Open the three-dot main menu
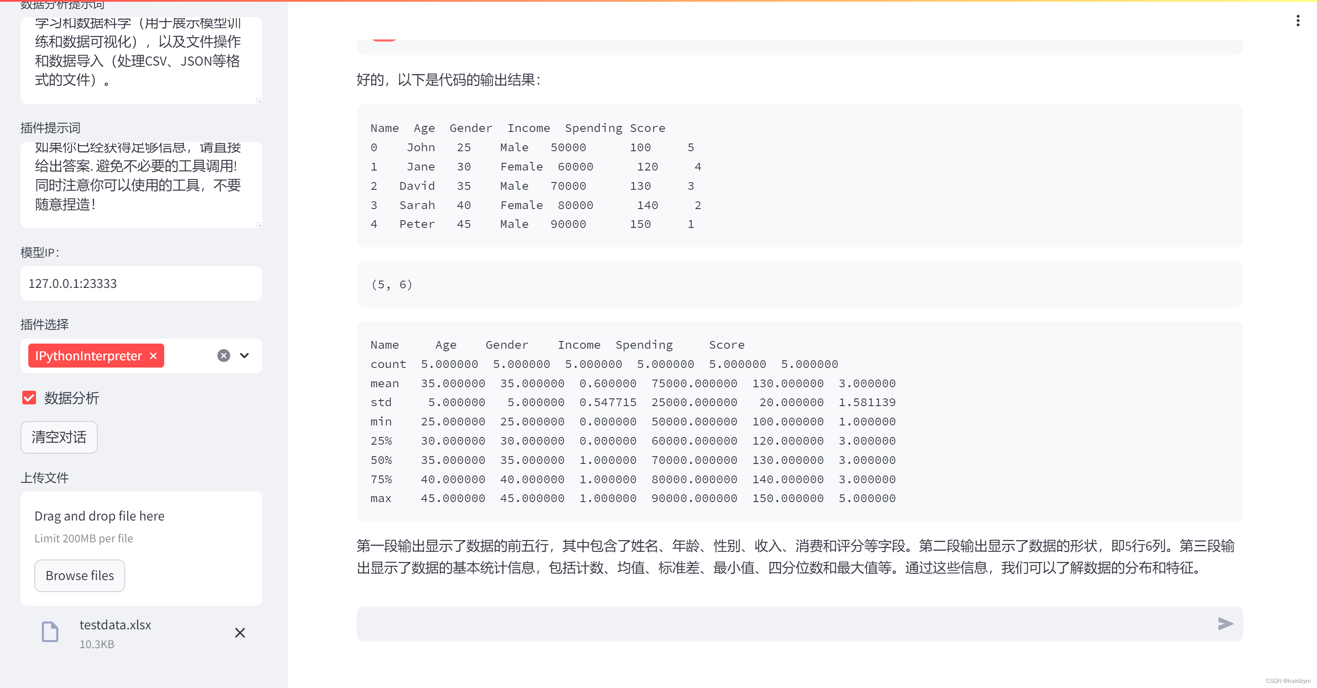1317x688 pixels. (1298, 21)
